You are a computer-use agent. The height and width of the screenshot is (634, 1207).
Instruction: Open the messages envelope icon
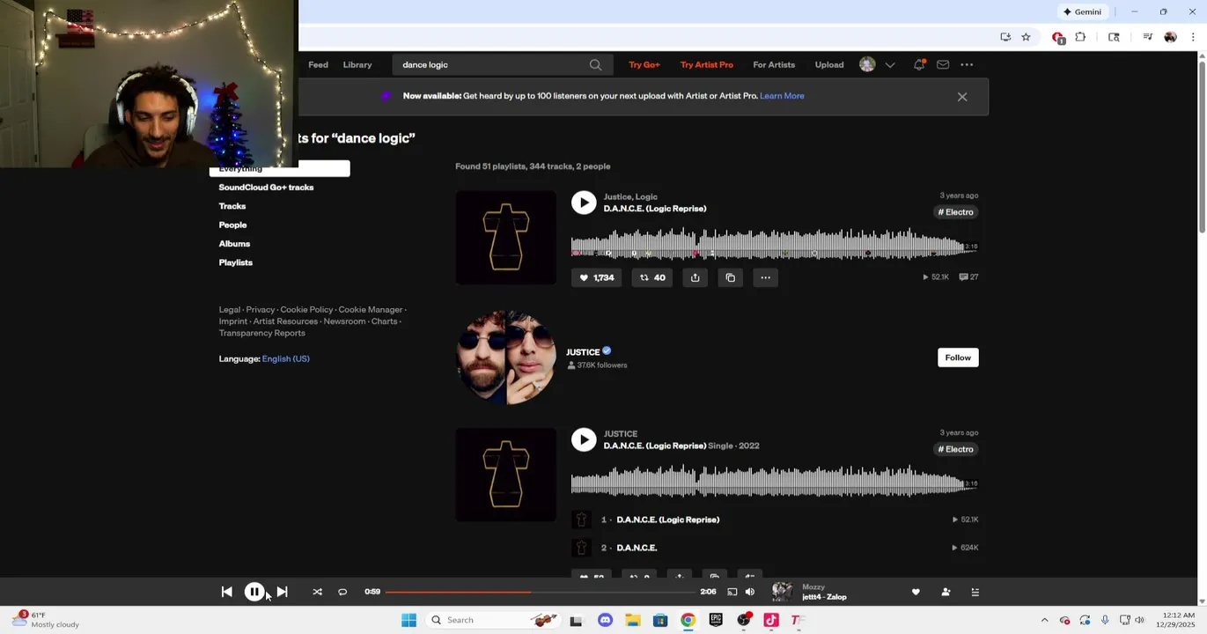coord(943,65)
